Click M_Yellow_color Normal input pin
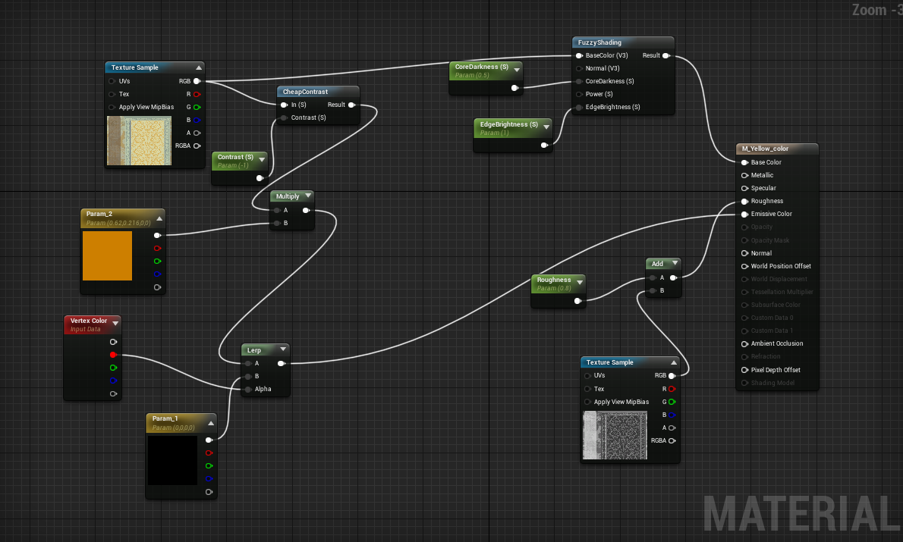Image resolution: width=903 pixels, height=542 pixels. pyautogui.click(x=744, y=253)
